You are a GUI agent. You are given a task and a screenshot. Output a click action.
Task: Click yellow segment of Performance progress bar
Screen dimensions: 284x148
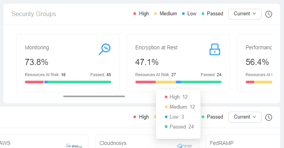(x=263, y=82)
